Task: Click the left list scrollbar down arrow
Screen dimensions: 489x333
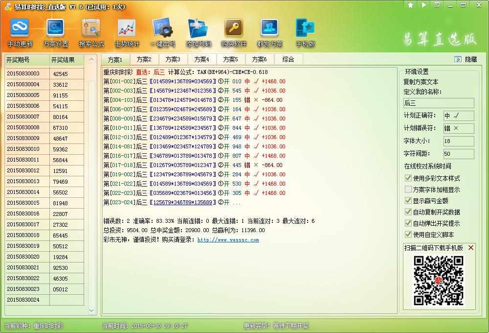Action: coord(92,310)
